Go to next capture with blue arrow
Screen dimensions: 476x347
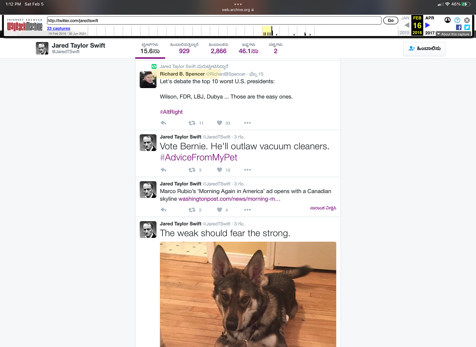click(x=428, y=25)
